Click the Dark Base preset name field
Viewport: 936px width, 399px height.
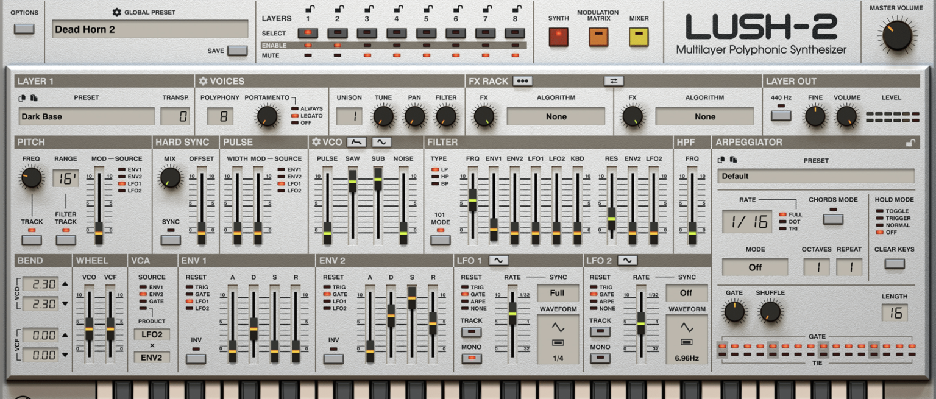point(85,116)
